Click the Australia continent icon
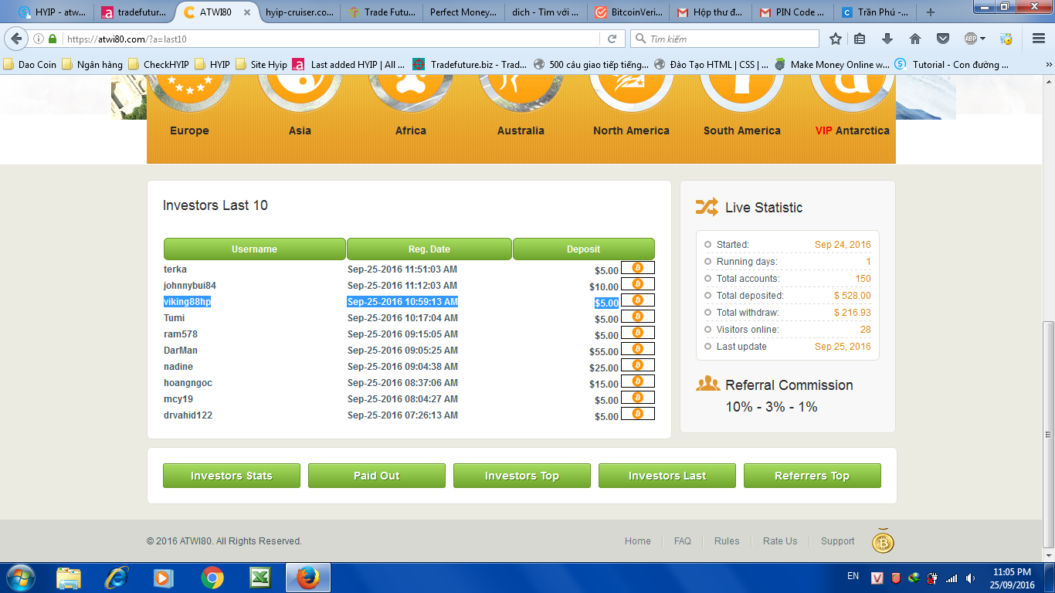 (521, 94)
